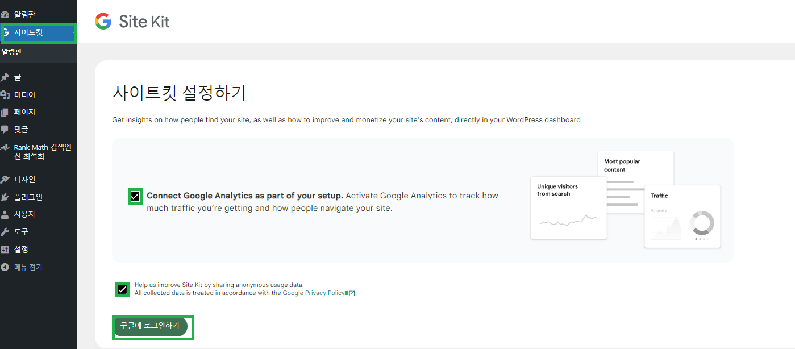795x349 pixels.
Task: Click the 구글에 로그인하기 button
Action: pyautogui.click(x=150, y=326)
